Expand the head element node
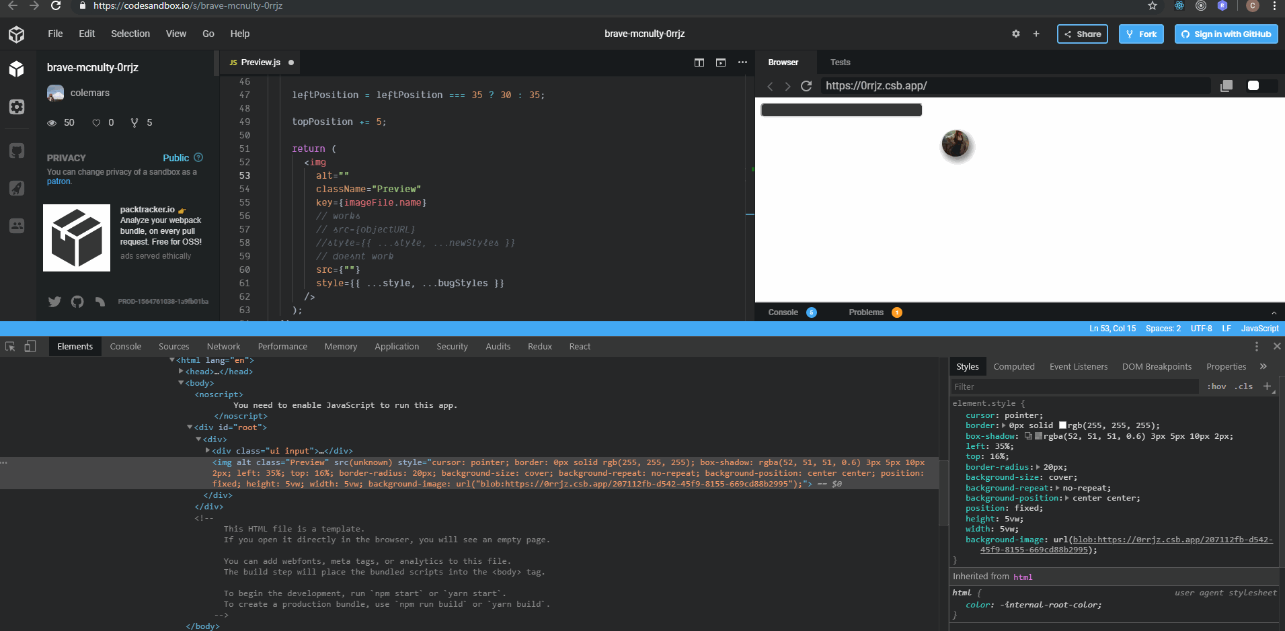1285x631 pixels. [x=181, y=371]
